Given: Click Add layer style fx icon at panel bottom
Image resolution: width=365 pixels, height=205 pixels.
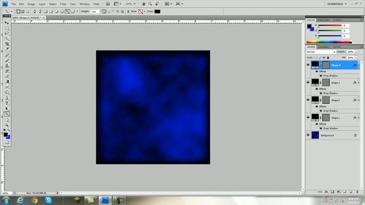Looking at the screenshot, I should (326, 192).
